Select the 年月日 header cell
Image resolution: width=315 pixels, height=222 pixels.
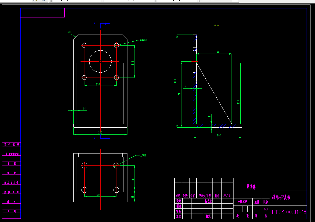tap(227, 196)
